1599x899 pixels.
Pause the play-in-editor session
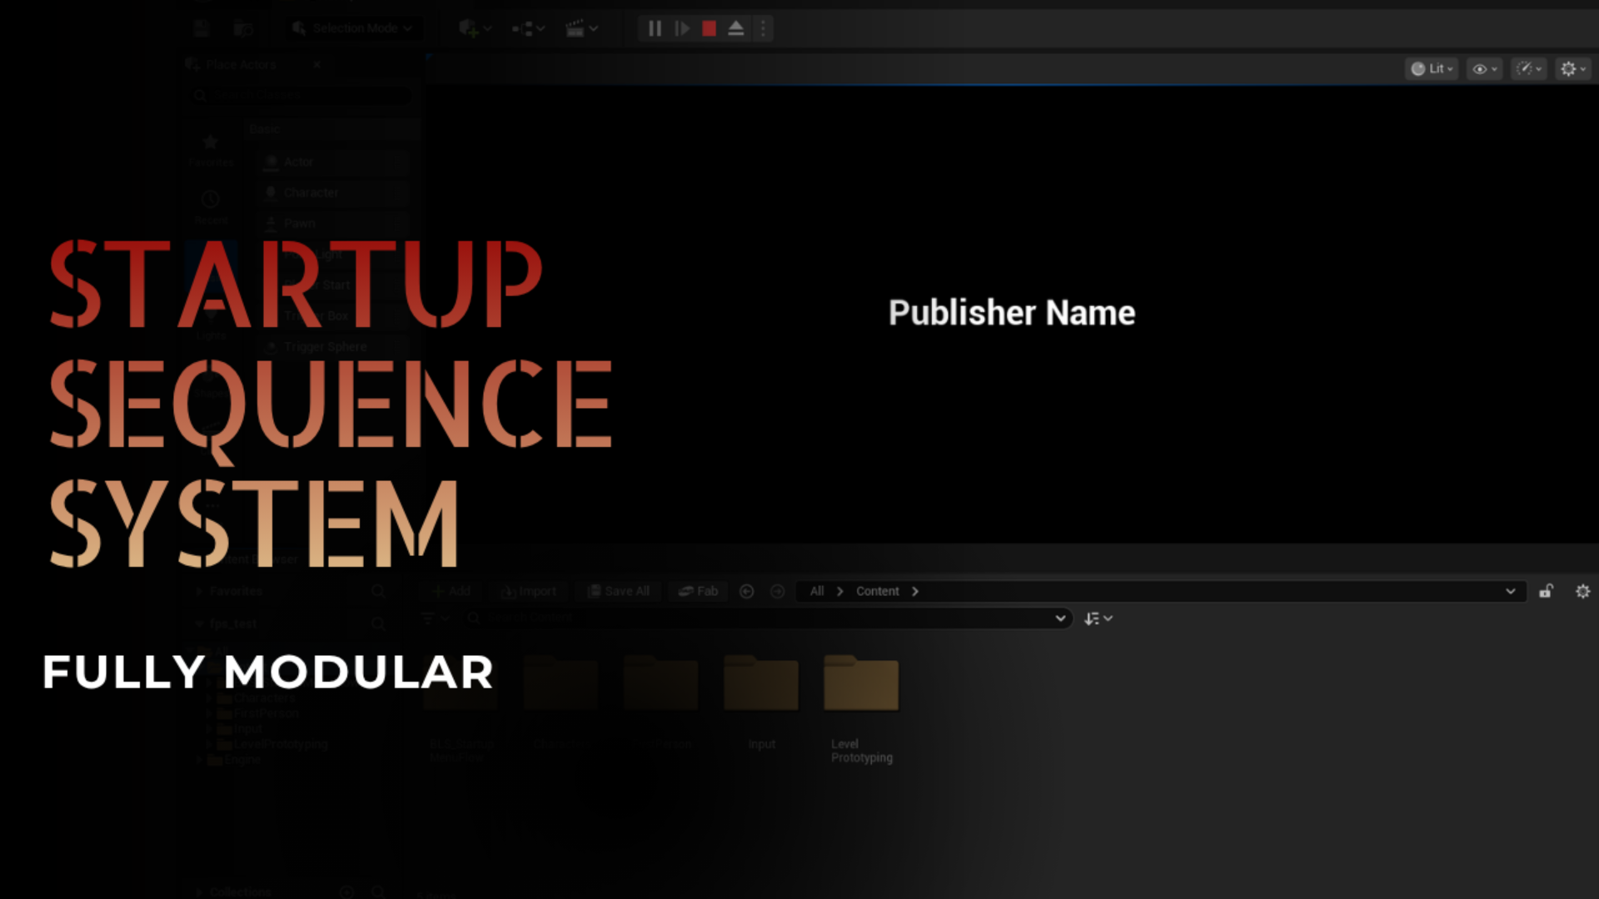[655, 29]
